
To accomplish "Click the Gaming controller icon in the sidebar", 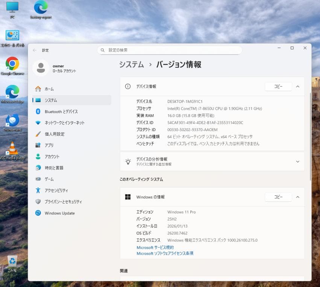I will click(38, 179).
